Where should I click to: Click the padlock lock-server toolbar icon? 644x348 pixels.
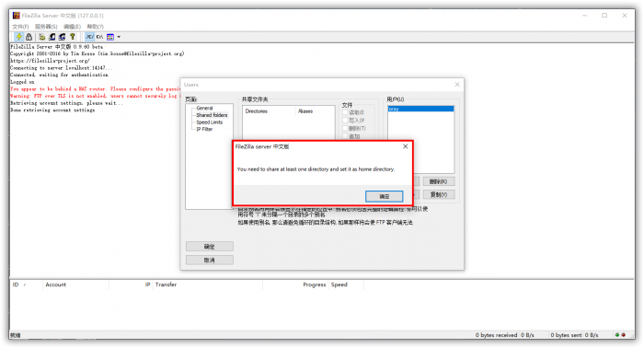coord(29,37)
